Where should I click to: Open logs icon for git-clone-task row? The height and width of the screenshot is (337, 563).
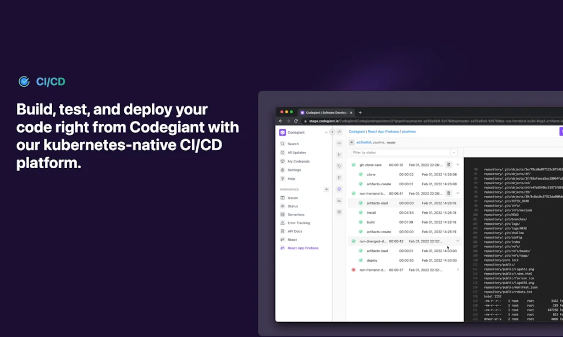[x=449, y=165]
